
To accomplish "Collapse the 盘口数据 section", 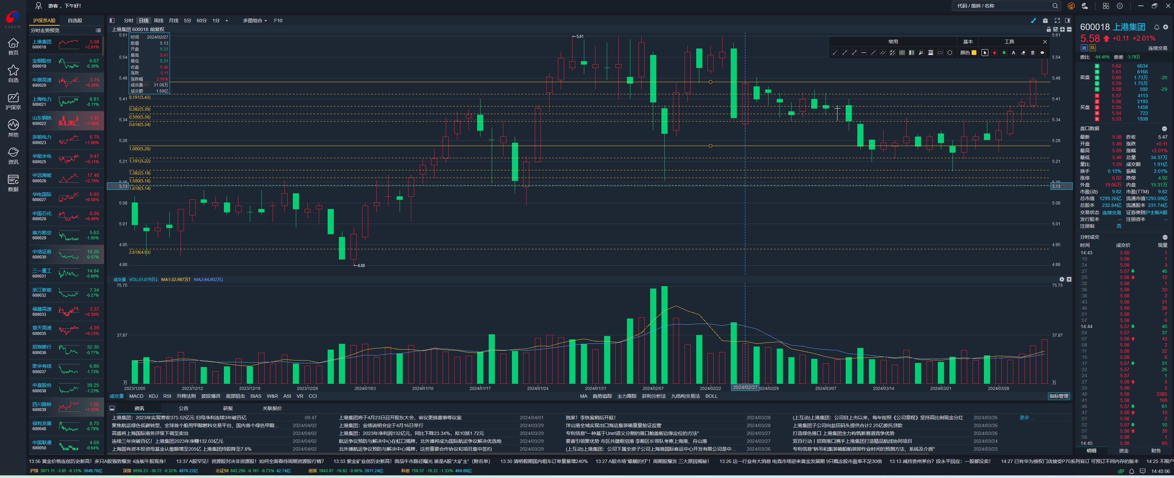I will click(x=1164, y=129).
